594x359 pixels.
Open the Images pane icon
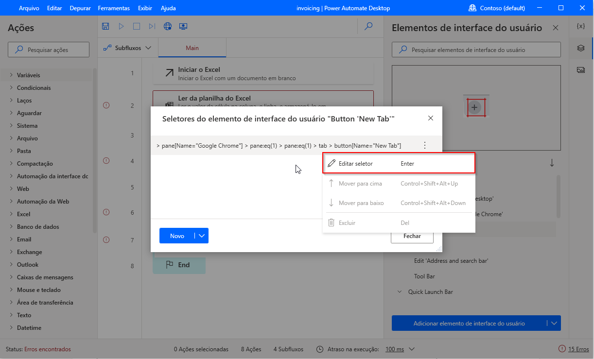pyautogui.click(x=580, y=70)
